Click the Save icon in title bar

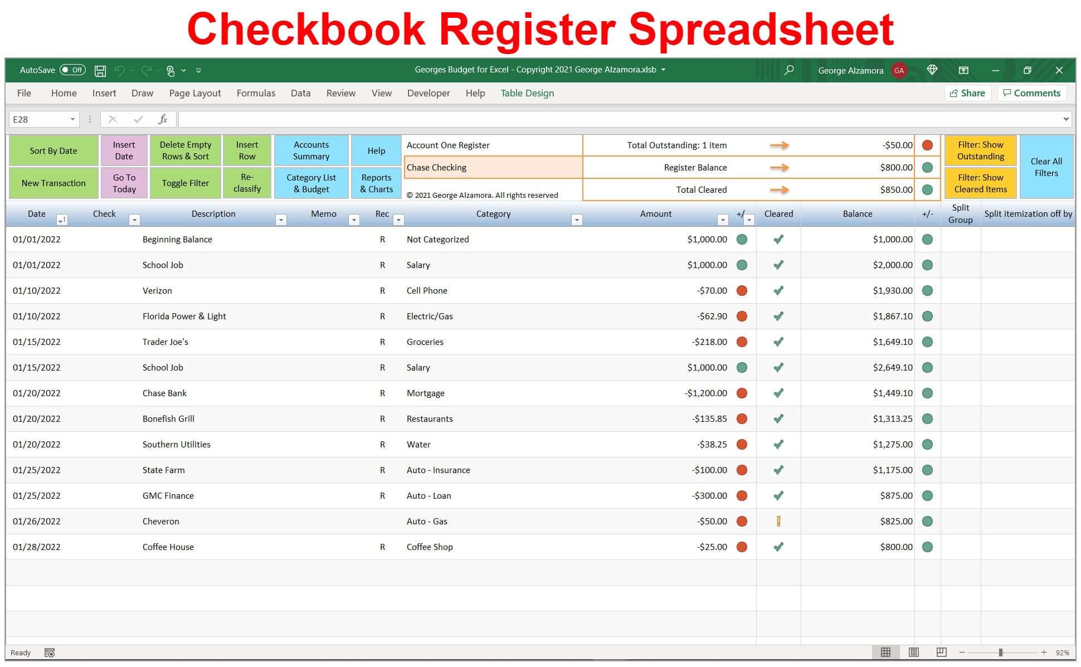100,71
